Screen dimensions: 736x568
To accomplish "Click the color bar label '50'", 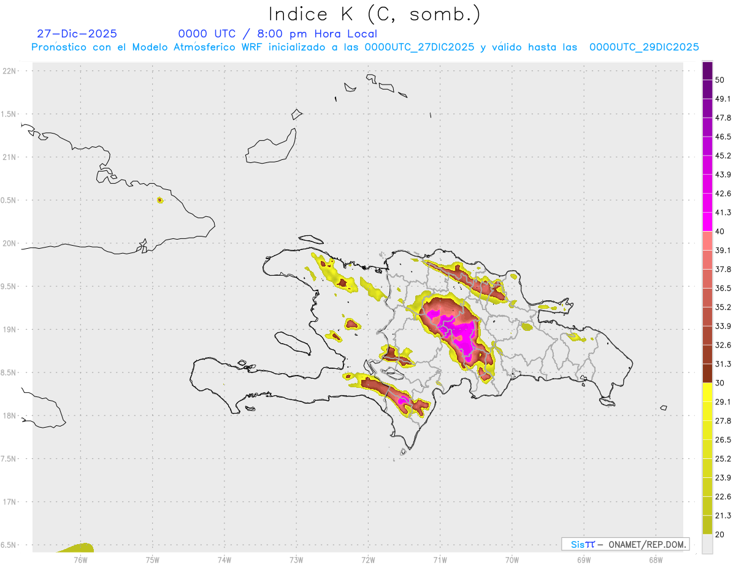I will coord(721,80).
